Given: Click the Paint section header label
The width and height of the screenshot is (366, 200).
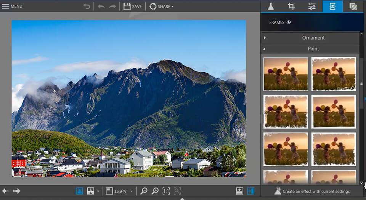Looking at the screenshot, I should 313,49.
